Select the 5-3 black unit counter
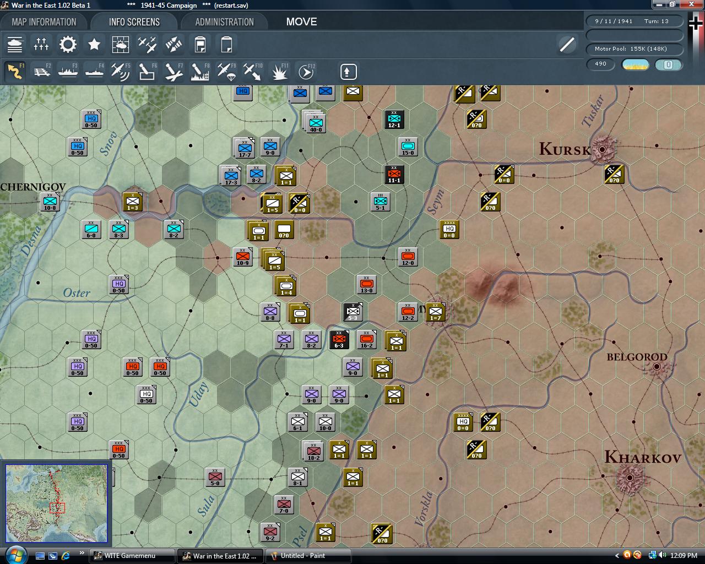Image resolution: width=705 pixels, height=564 pixels. pyautogui.click(x=352, y=312)
